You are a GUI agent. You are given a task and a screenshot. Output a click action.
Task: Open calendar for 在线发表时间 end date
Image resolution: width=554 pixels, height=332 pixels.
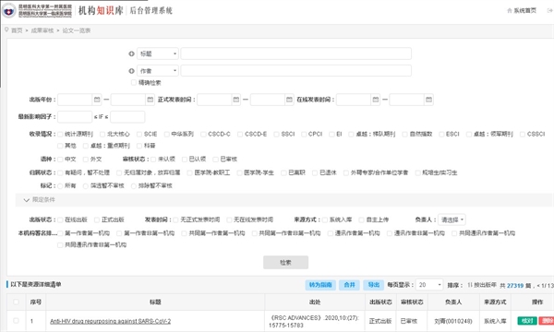coord(428,100)
